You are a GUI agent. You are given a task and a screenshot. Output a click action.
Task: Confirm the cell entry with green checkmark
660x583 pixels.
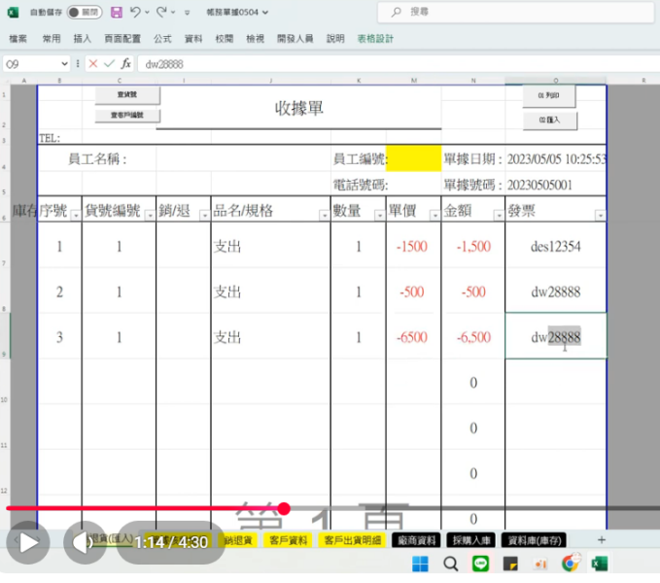coord(109,64)
